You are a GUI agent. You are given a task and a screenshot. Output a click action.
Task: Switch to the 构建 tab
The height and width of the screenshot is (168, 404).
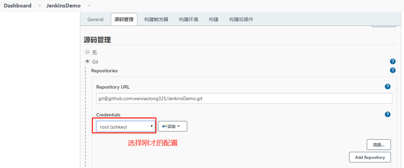[x=214, y=20]
